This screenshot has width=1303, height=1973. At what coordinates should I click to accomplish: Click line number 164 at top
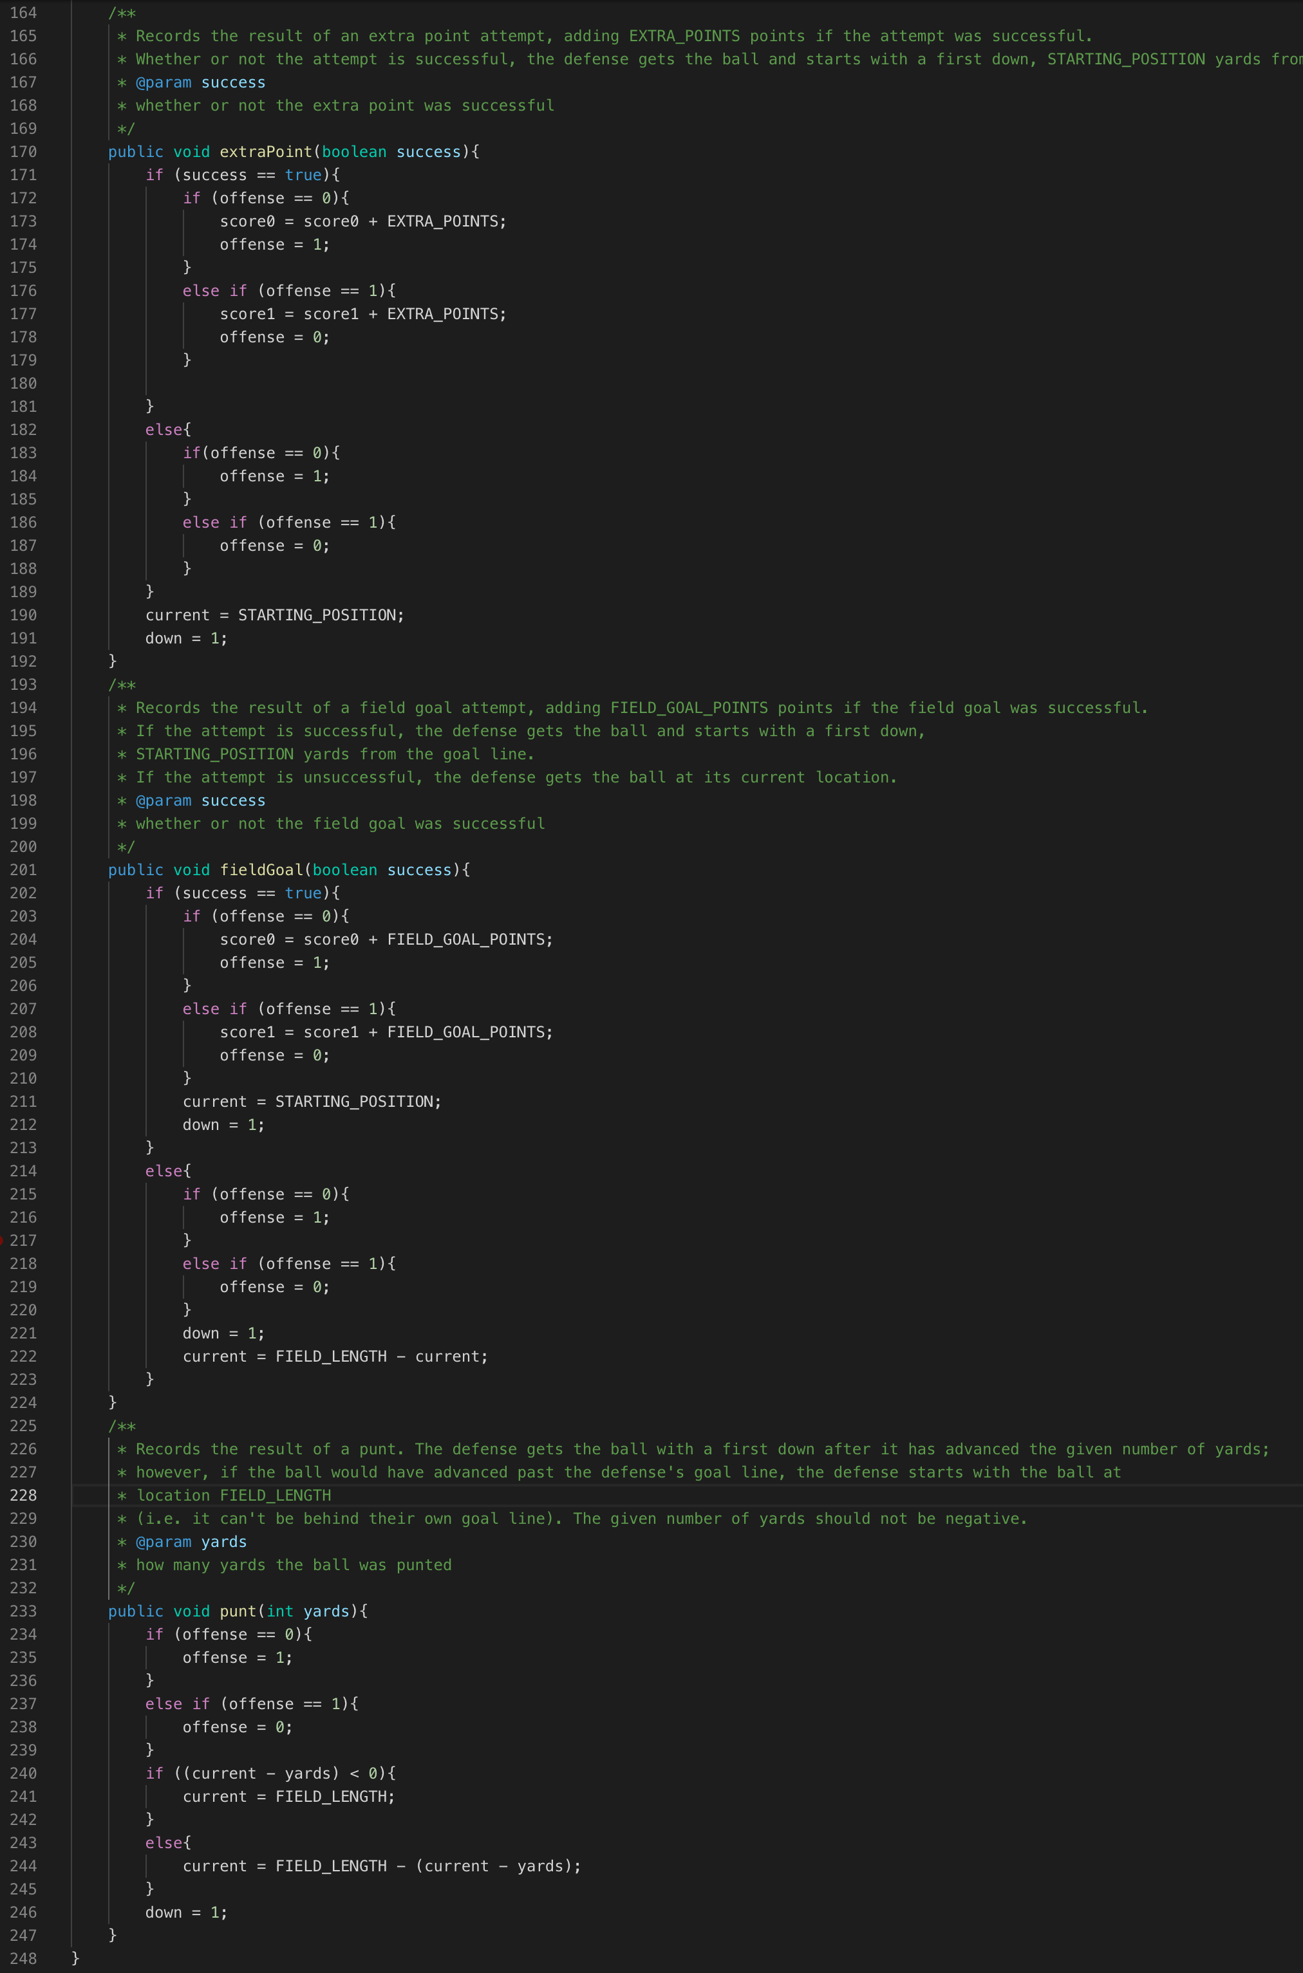point(23,12)
